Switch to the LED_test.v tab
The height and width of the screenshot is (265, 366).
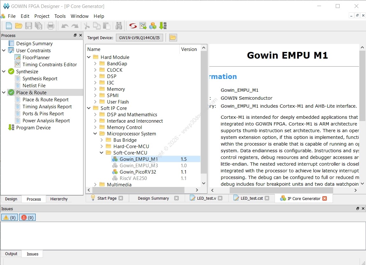206,198
